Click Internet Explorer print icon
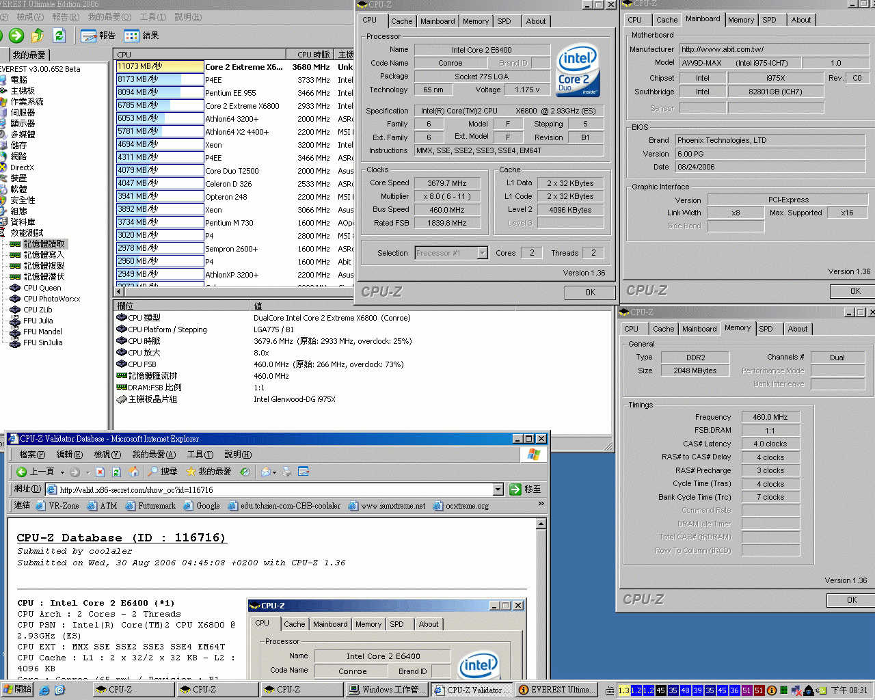875x700 pixels. coord(287,472)
